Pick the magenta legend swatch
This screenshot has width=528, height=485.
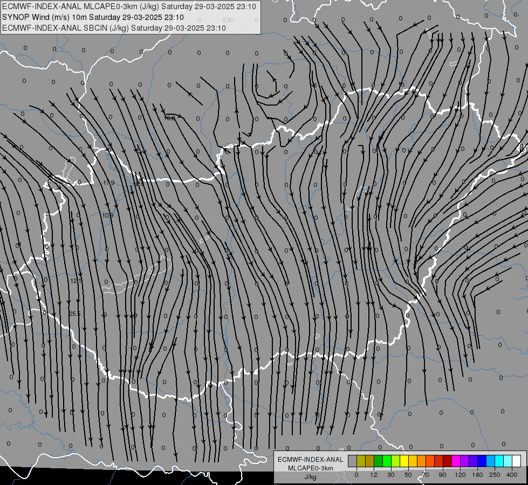(456, 461)
